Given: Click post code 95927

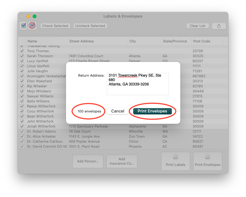Looking at the screenshot, I should click(x=198, y=141).
